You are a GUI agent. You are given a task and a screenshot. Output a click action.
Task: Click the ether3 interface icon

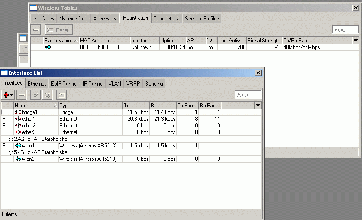coord(18,132)
